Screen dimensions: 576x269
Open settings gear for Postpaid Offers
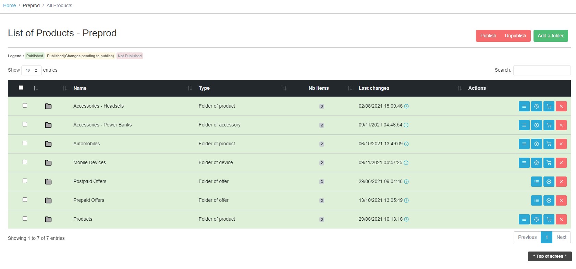549,182
